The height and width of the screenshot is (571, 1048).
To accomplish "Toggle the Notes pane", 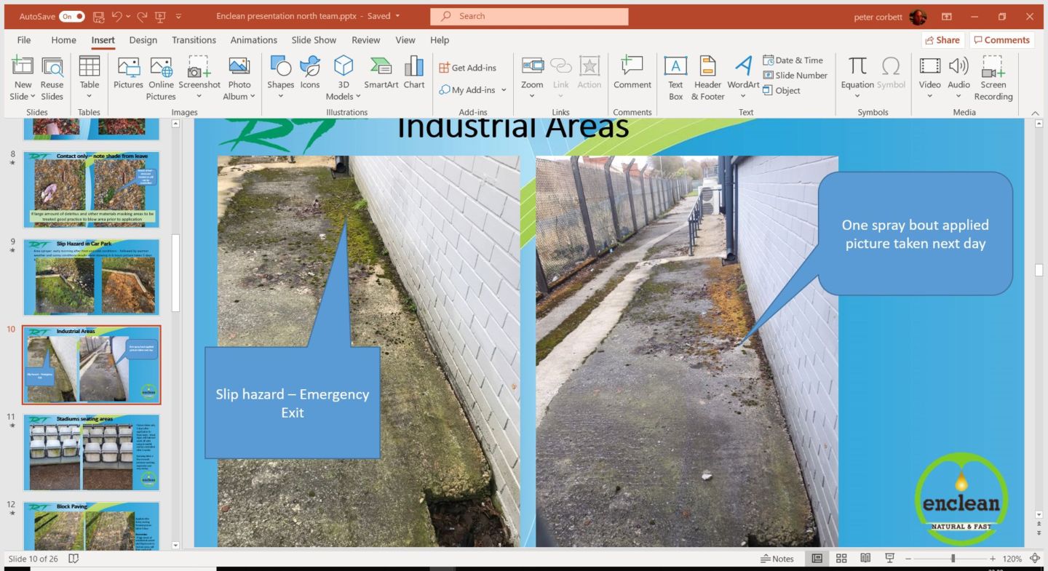I will coord(777,559).
